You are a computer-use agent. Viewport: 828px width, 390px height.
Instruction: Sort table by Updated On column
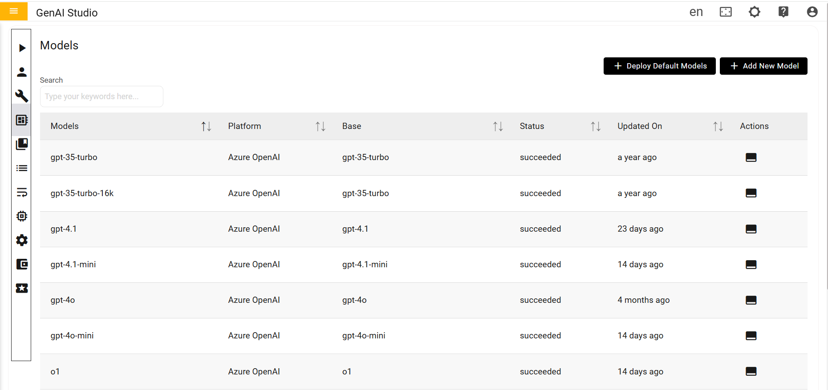(x=718, y=126)
